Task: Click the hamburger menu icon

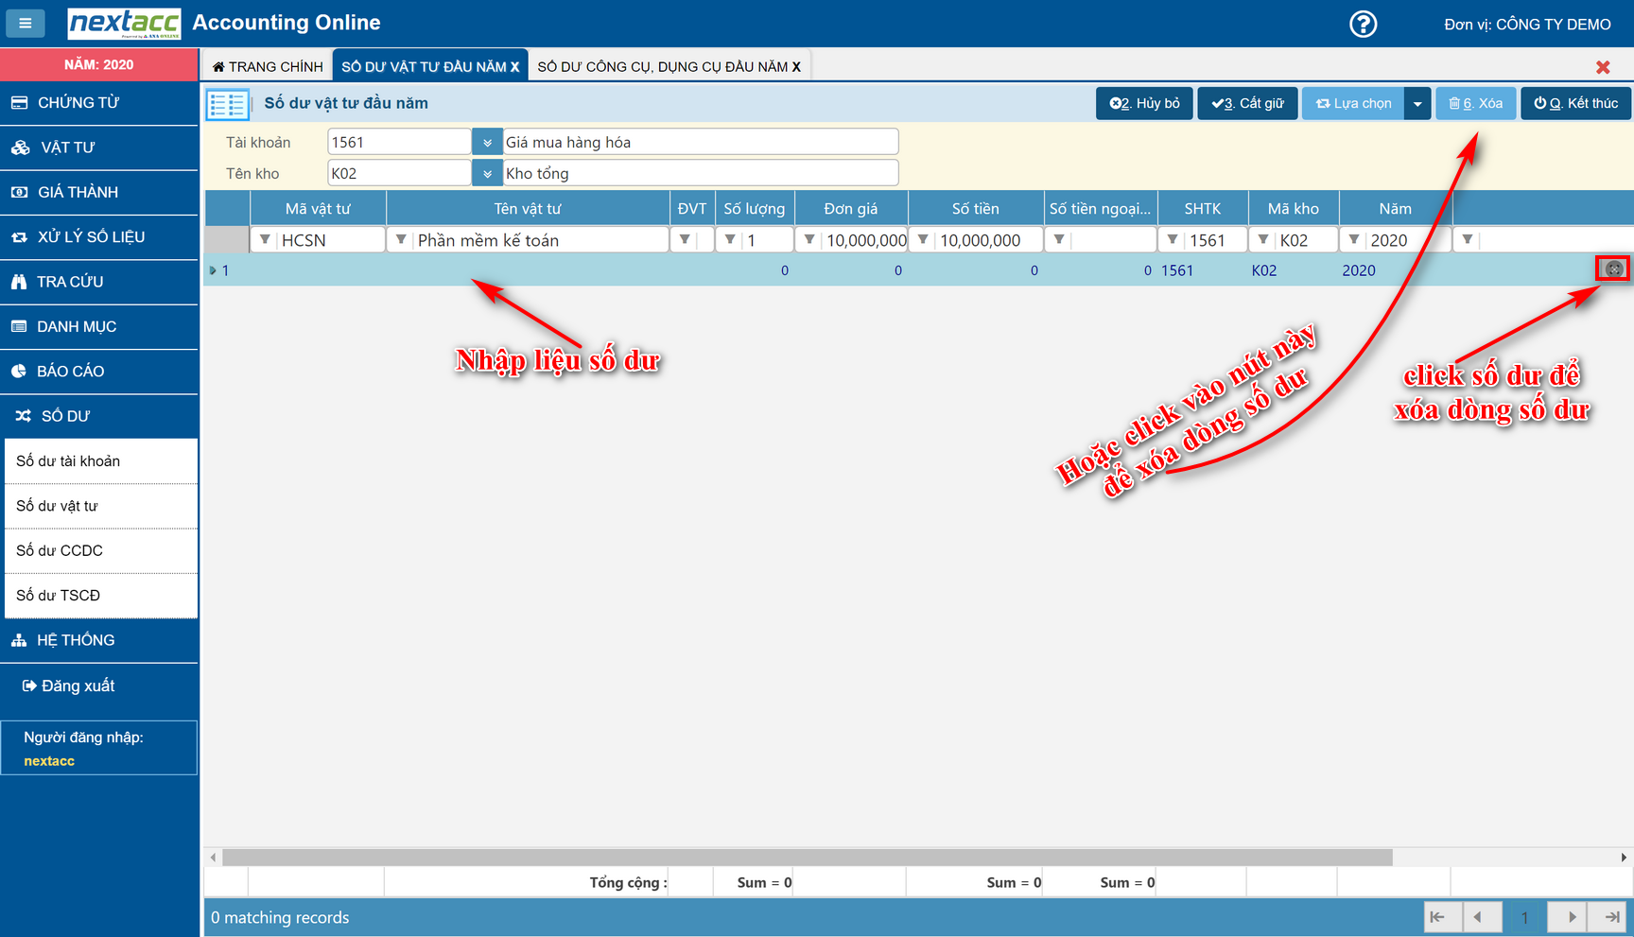Action: (x=26, y=23)
